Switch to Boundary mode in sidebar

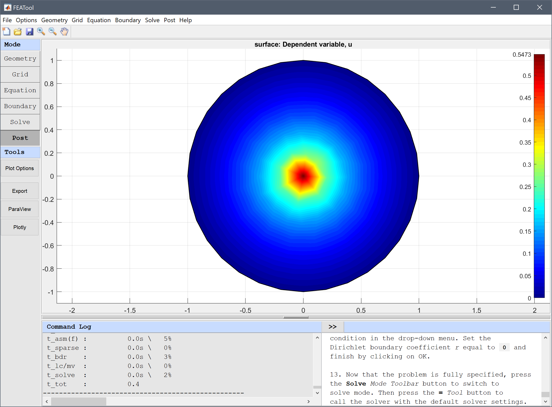click(20, 106)
